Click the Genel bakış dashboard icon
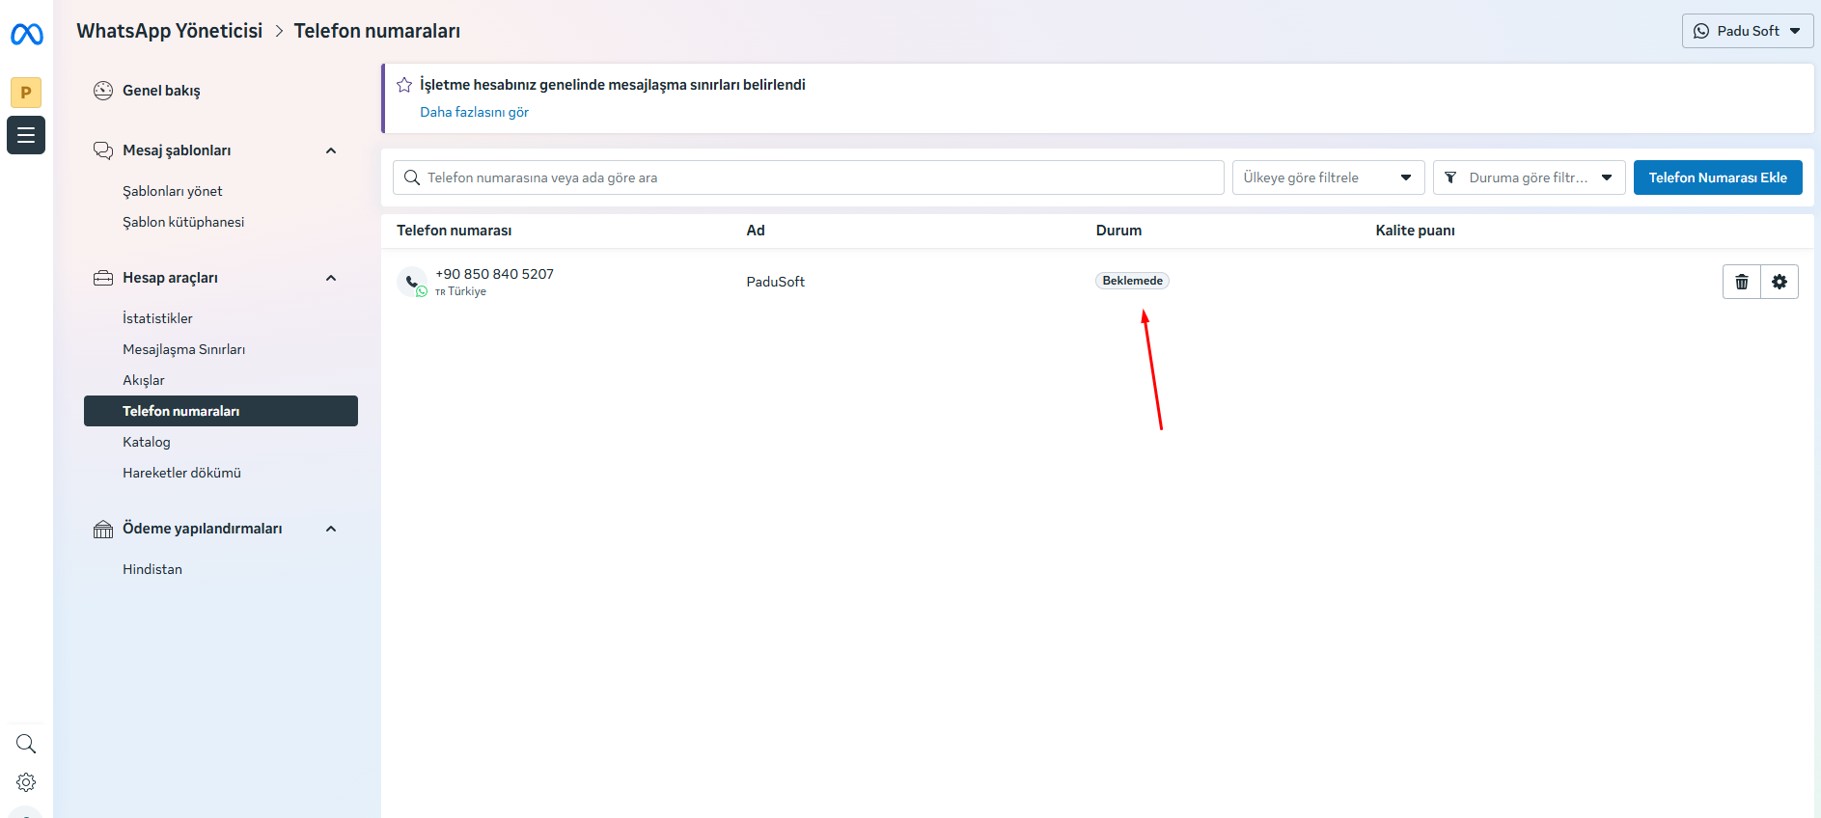 point(103,91)
